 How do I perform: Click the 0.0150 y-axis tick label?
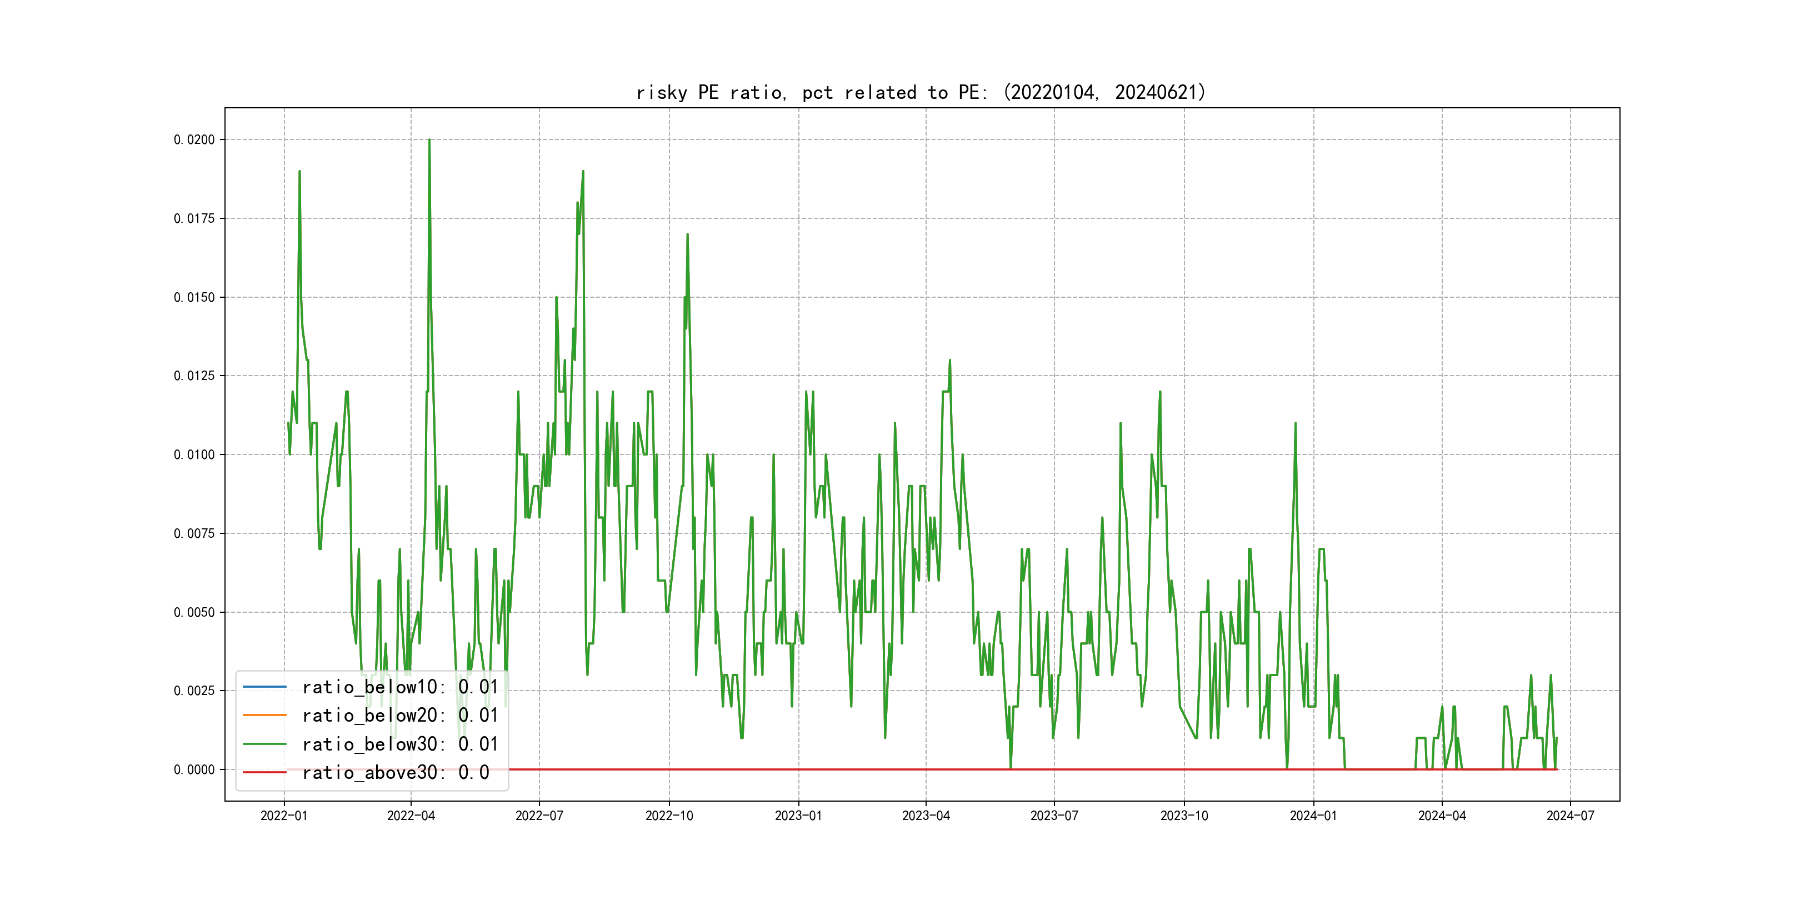click(x=194, y=297)
